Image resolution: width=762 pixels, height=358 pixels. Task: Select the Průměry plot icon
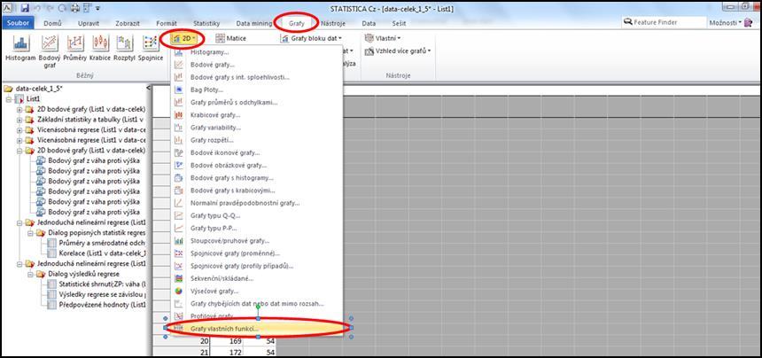coord(74,48)
